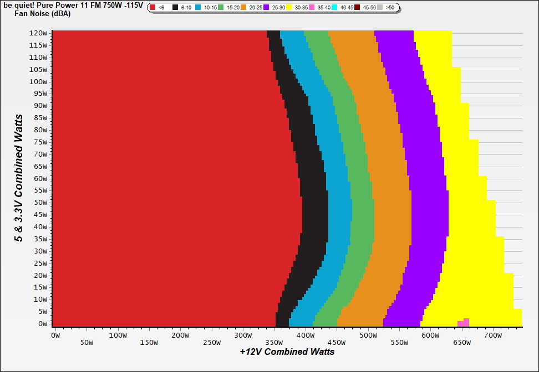The height and width of the screenshot is (372, 539).
Task: Select the orange 20-25 legend swatch
Action: pyautogui.click(x=244, y=8)
